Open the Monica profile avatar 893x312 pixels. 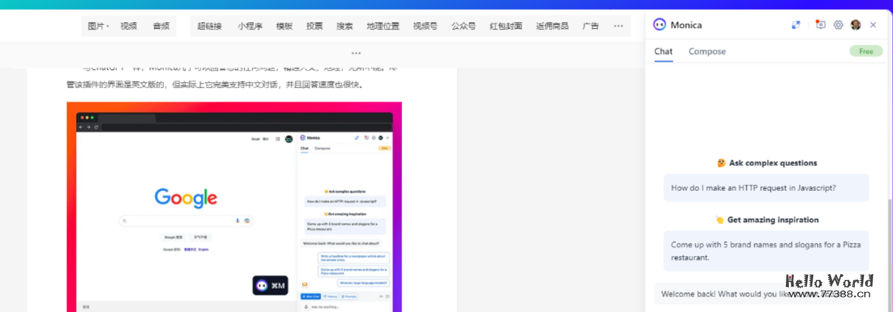[x=856, y=25]
